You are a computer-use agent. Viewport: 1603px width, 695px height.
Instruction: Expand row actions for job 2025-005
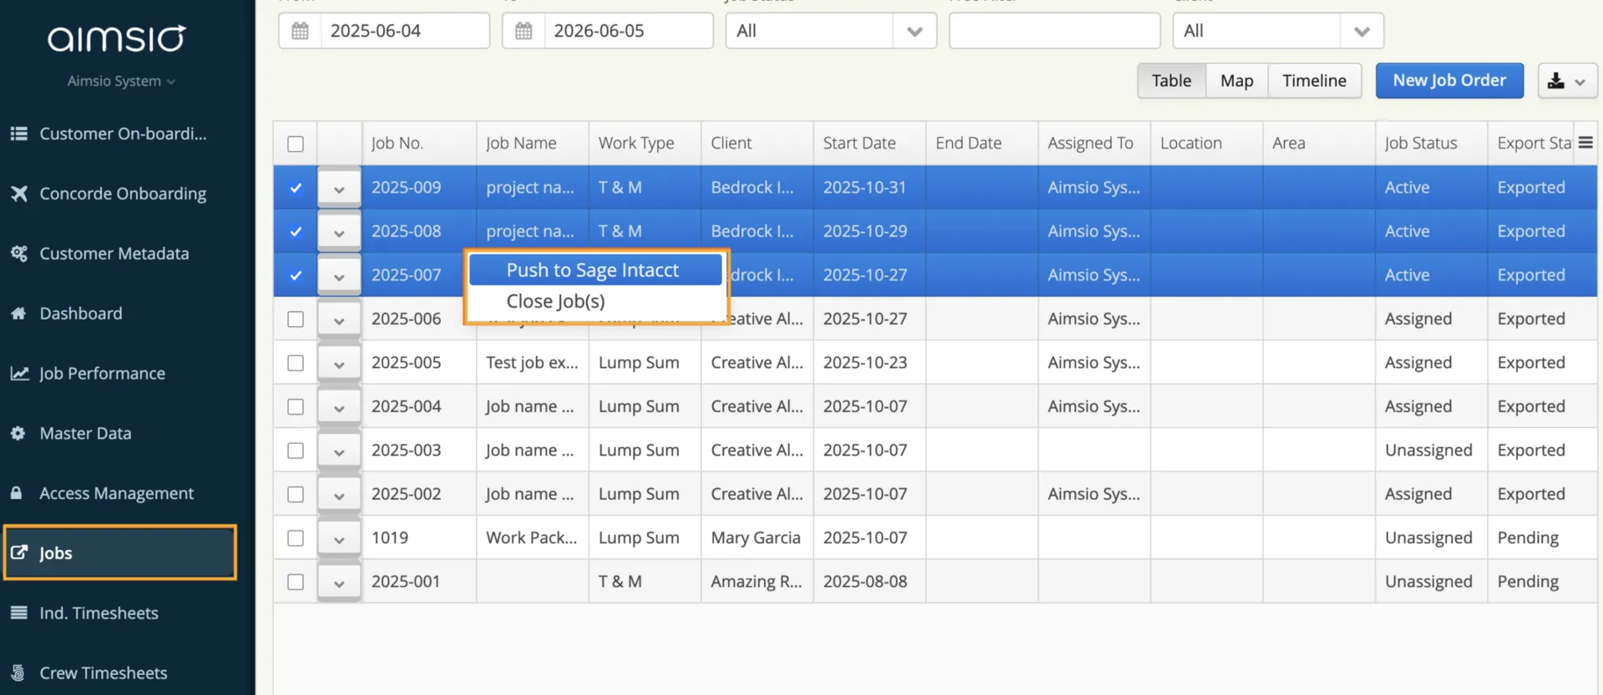tap(339, 364)
